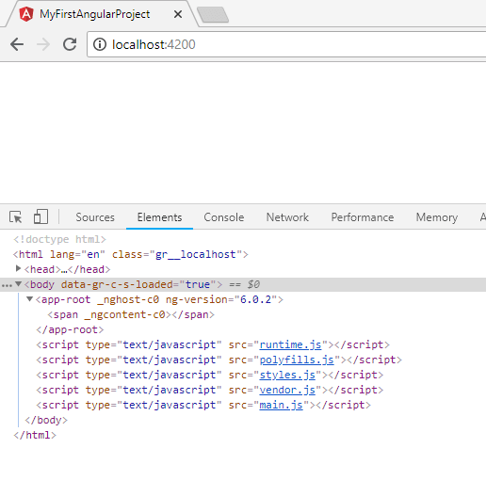Switch to the Sources tab

[x=95, y=217]
